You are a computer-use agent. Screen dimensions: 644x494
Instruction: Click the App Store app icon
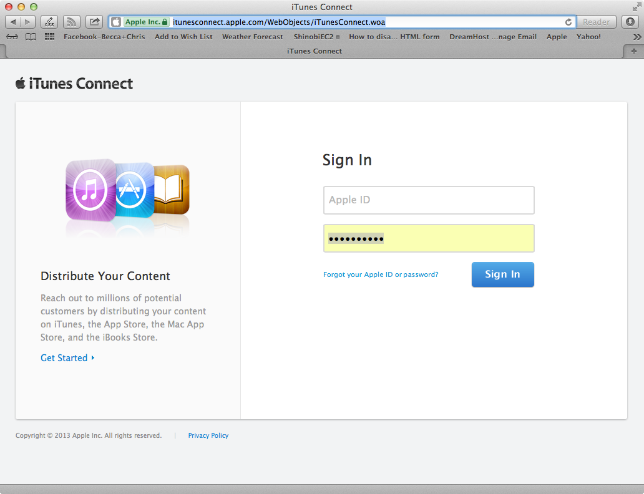point(134,190)
